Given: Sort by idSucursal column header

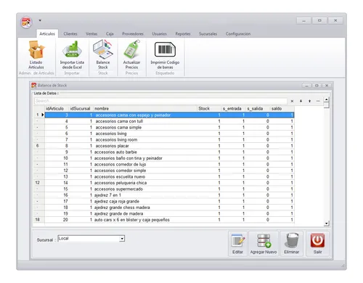Looking at the screenshot, I should tap(81, 109).
